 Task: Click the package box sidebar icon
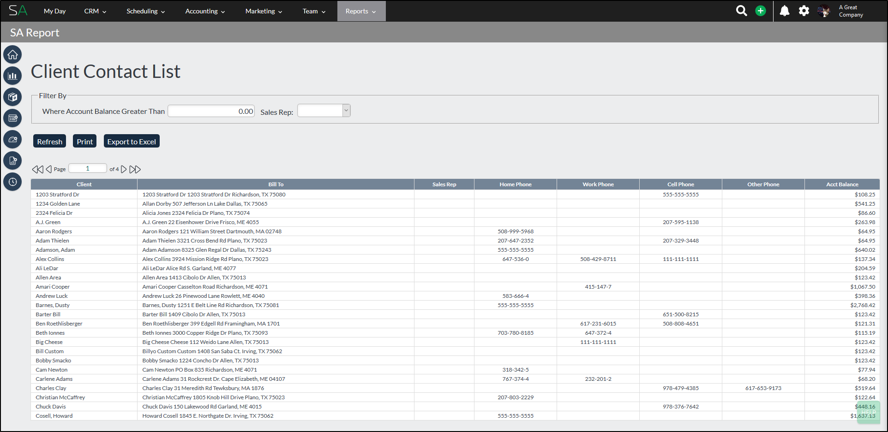[x=12, y=97]
